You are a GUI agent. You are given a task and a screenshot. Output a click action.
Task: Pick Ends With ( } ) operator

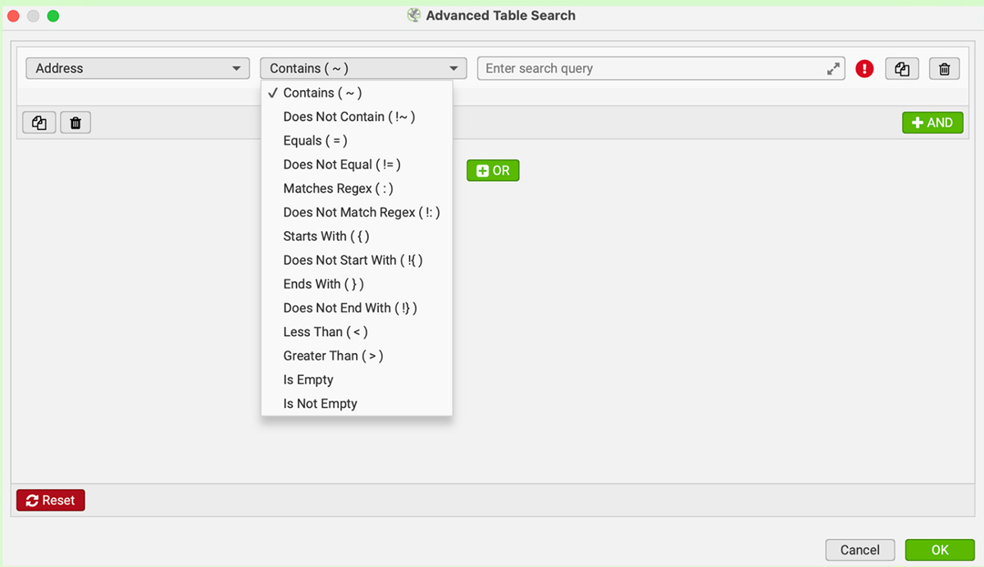point(357,283)
